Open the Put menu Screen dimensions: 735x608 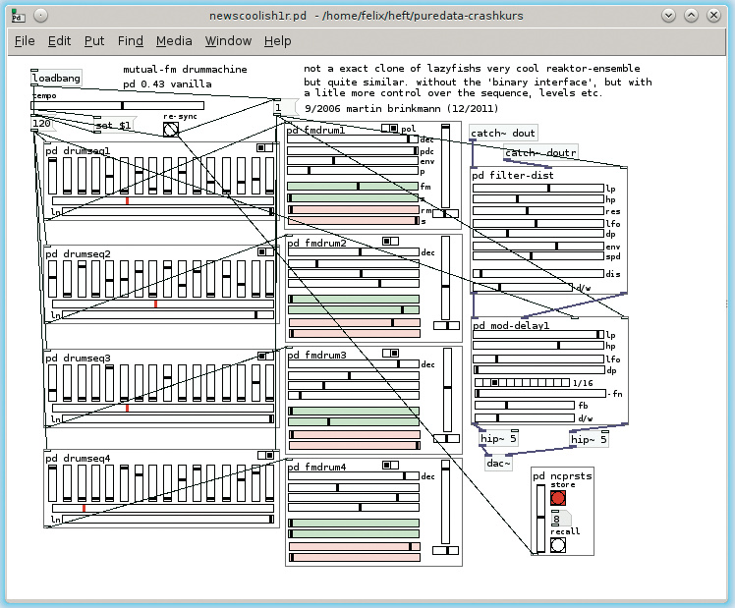tap(94, 41)
